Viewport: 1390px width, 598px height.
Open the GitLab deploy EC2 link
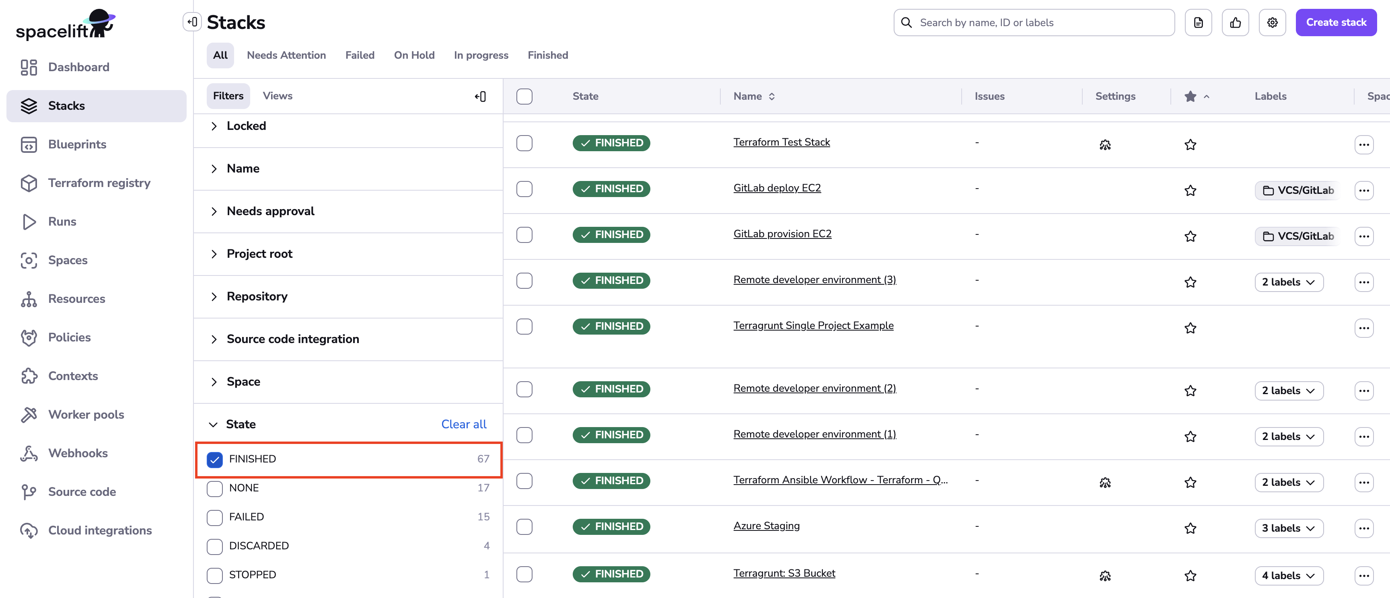point(777,188)
